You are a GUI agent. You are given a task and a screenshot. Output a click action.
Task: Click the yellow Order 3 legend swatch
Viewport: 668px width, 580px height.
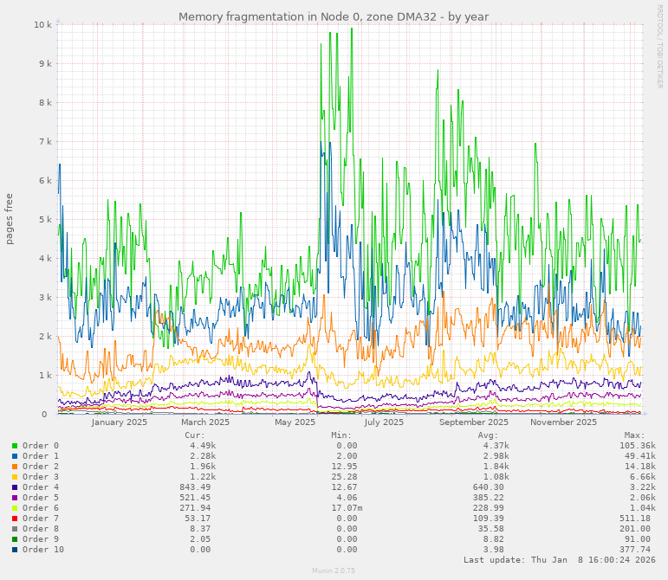pos(15,477)
